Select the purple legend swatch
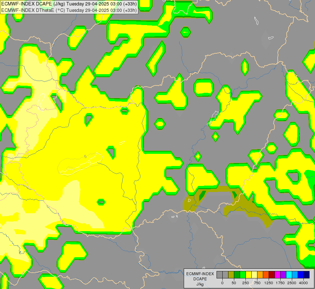 click(x=283, y=275)
